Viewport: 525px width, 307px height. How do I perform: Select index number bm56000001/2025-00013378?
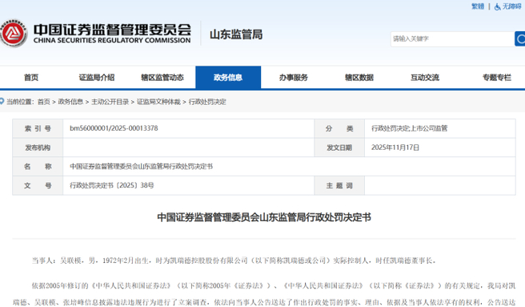[114, 128]
